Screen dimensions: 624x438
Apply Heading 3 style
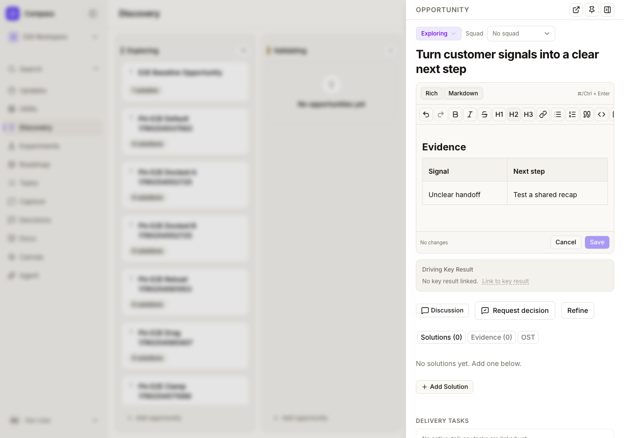[528, 114]
